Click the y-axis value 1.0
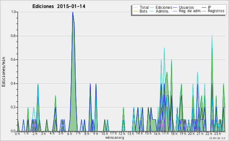 pyautogui.click(x=13, y=12)
